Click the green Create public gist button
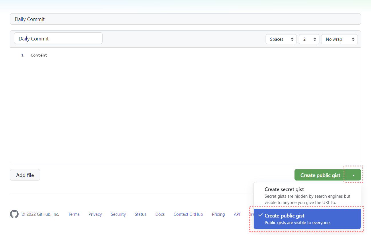 [320, 175]
